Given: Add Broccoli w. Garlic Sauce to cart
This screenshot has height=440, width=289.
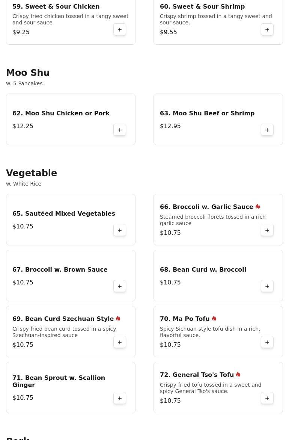Looking at the screenshot, I should 267,230.
